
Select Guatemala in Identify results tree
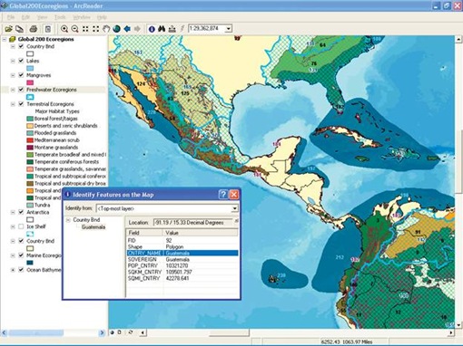pos(94,227)
